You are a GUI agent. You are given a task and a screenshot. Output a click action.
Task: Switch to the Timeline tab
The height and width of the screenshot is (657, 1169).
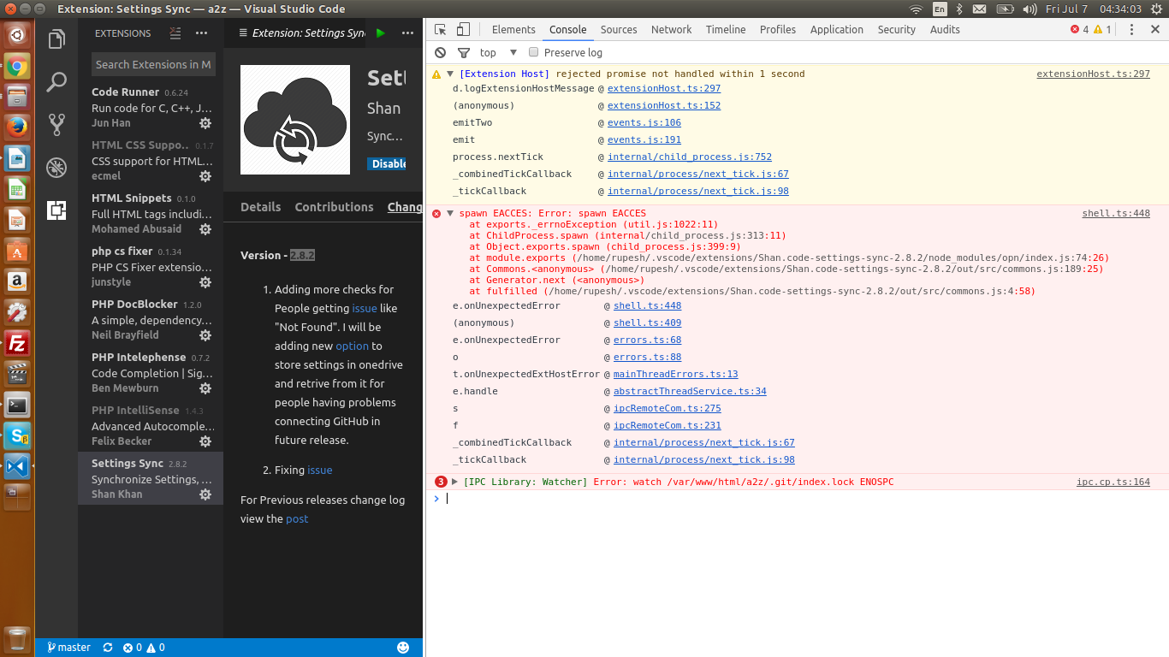726,29
